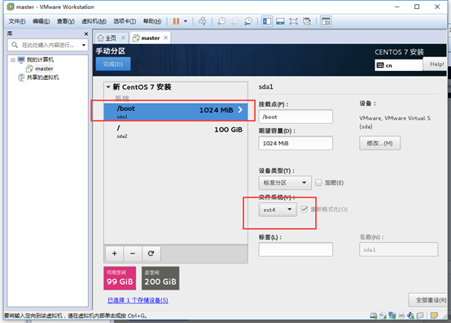Image resolution: width=451 pixels, height=323 pixels.
Task: Click the 可用空间 99 GiB box
Action: [120, 278]
